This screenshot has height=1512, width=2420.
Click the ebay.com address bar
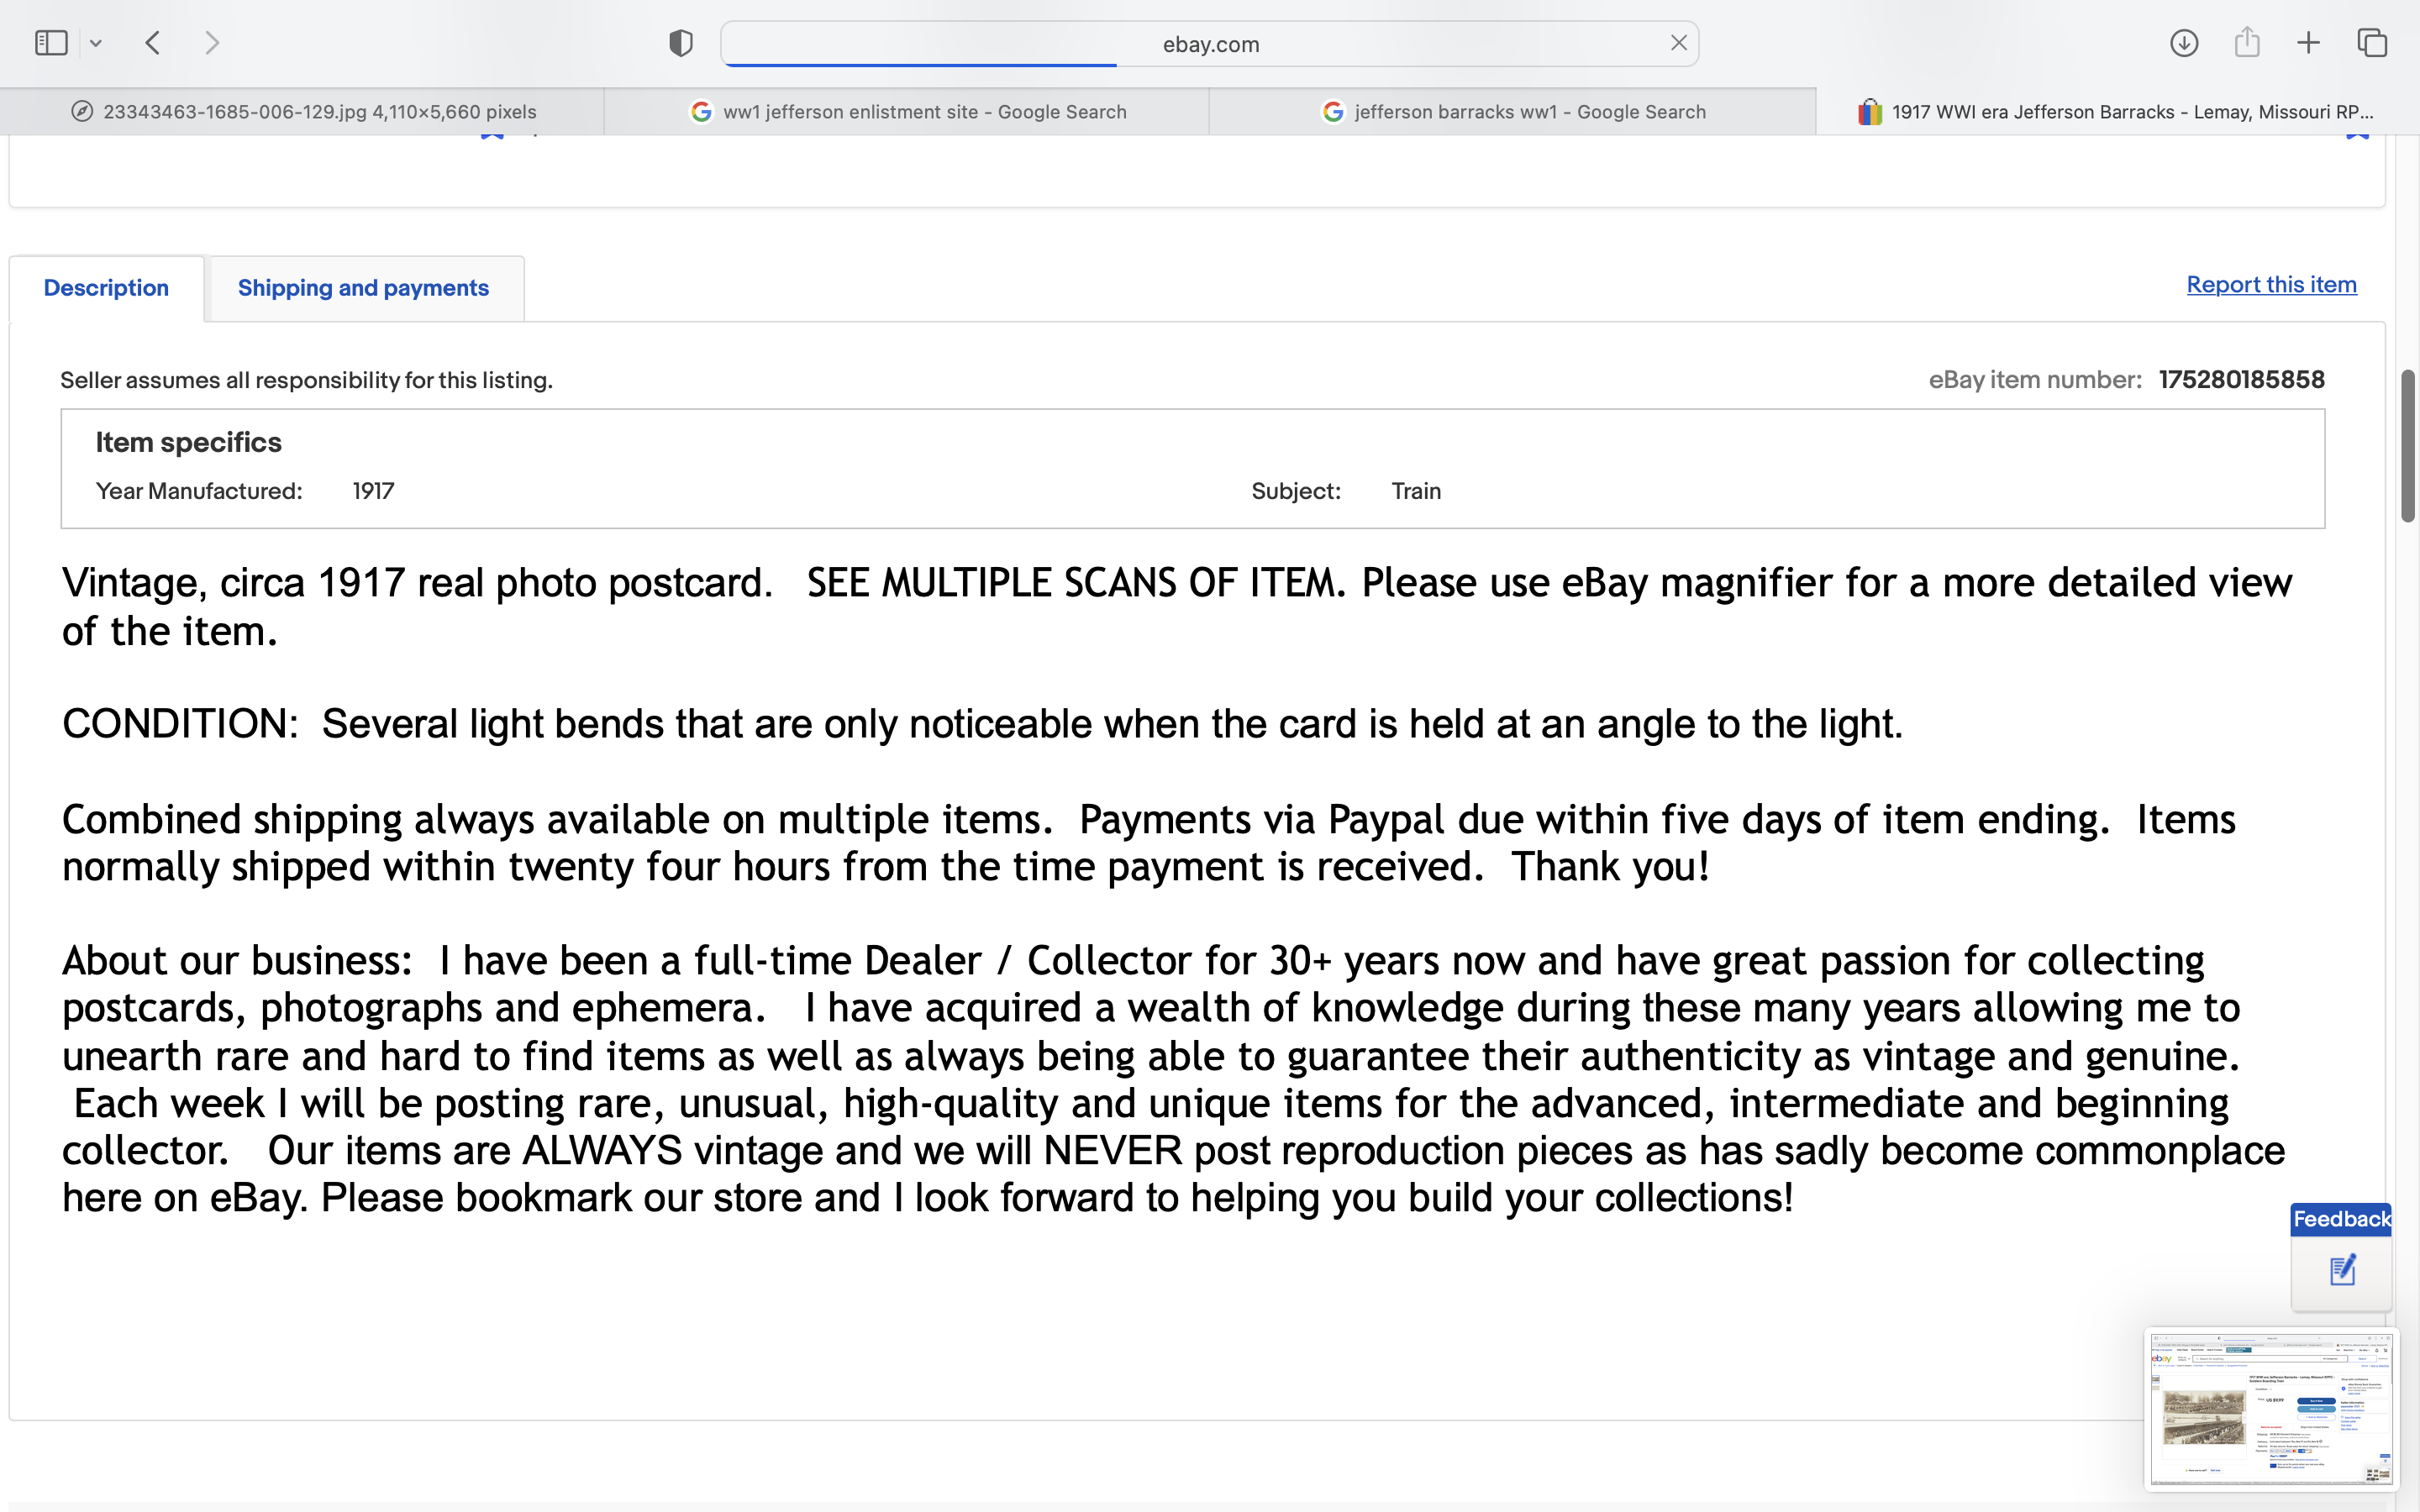pyautogui.click(x=1210, y=44)
